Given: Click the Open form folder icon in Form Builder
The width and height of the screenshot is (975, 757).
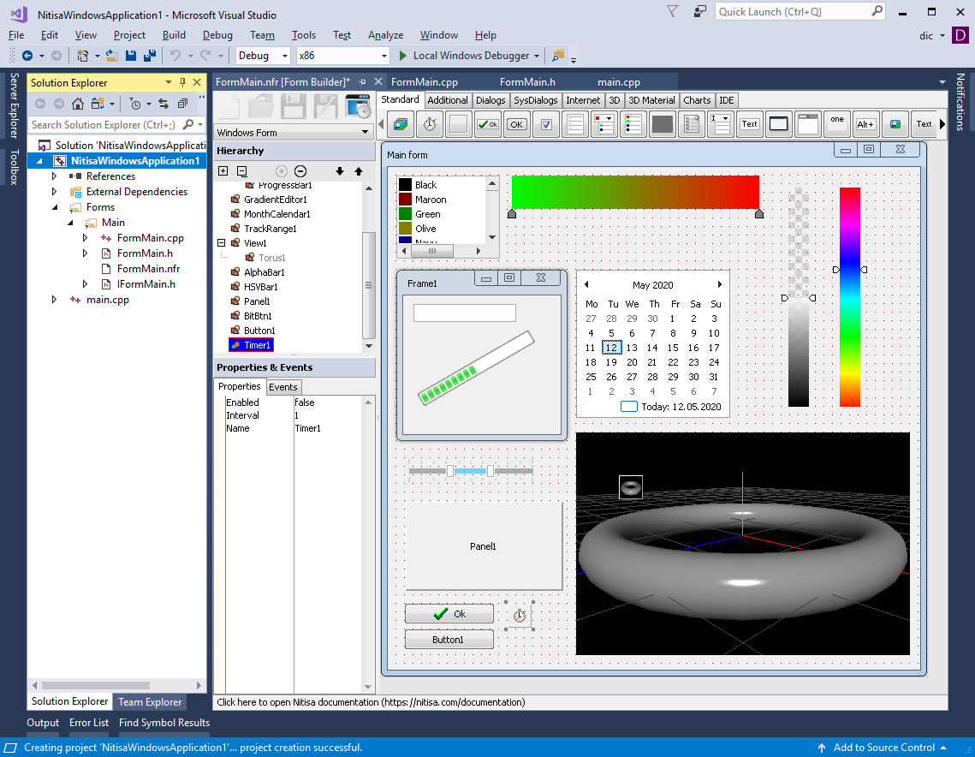Looking at the screenshot, I should pyautogui.click(x=260, y=106).
